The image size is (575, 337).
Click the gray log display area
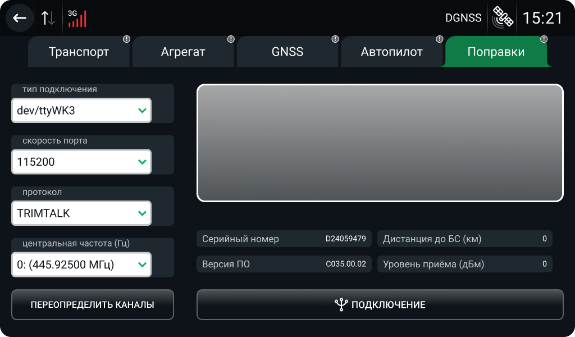point(380,143)
